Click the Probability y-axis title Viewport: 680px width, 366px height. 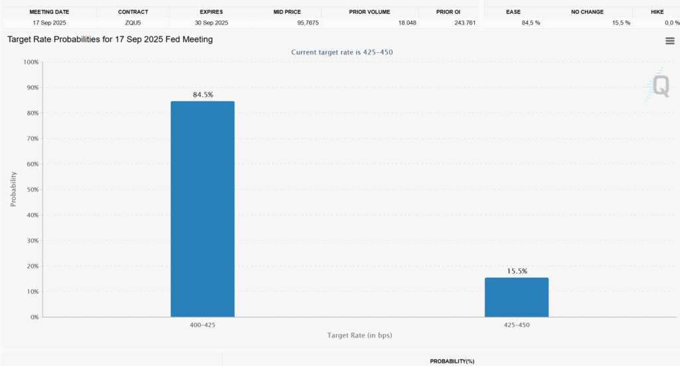(x=13, y=189)
